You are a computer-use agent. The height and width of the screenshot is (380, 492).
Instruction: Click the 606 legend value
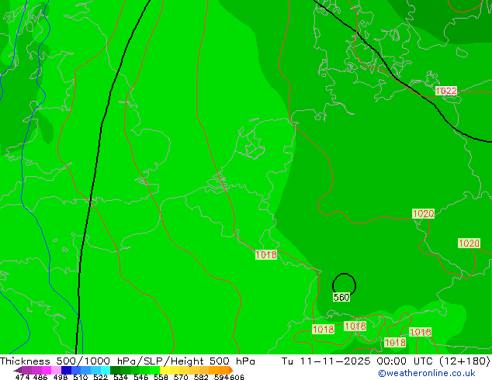(x=237, y=377)
